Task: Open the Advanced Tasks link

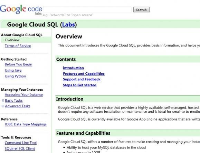Action: point(18,106)
